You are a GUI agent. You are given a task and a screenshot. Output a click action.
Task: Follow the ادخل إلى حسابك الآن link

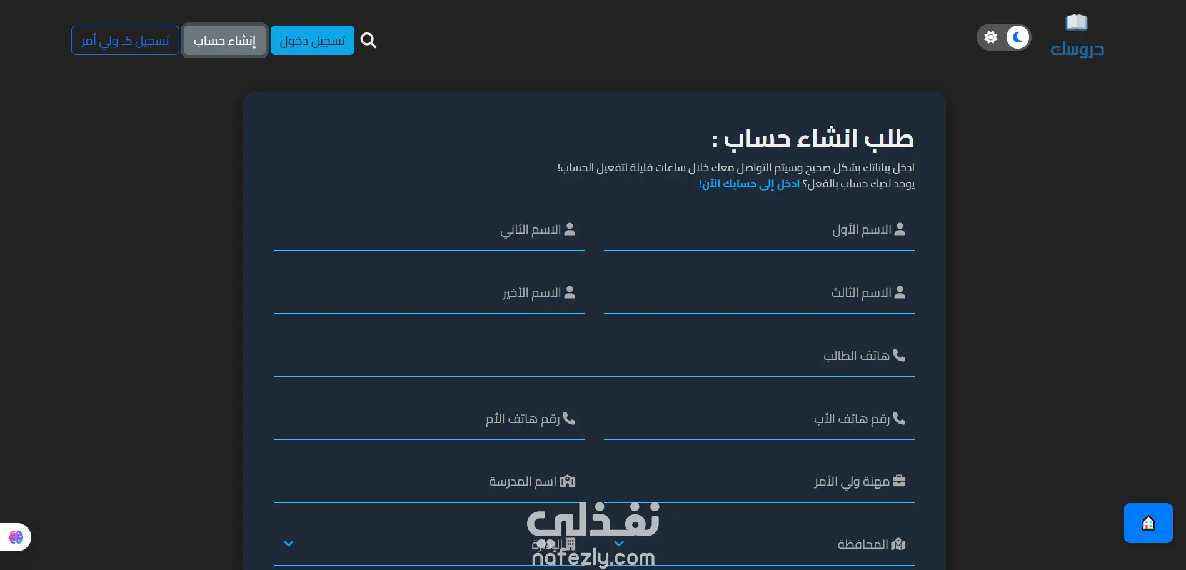749,184
